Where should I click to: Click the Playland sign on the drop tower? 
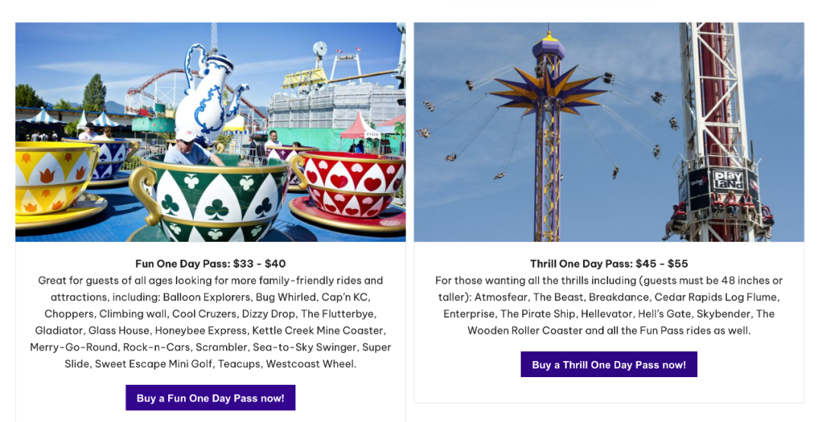[728, 181]
